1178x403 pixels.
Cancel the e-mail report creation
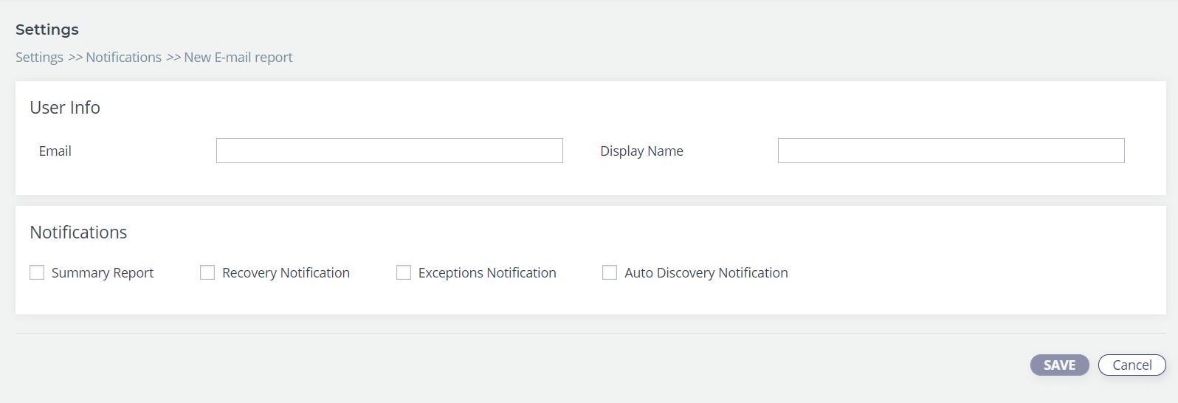point(1132,365)
